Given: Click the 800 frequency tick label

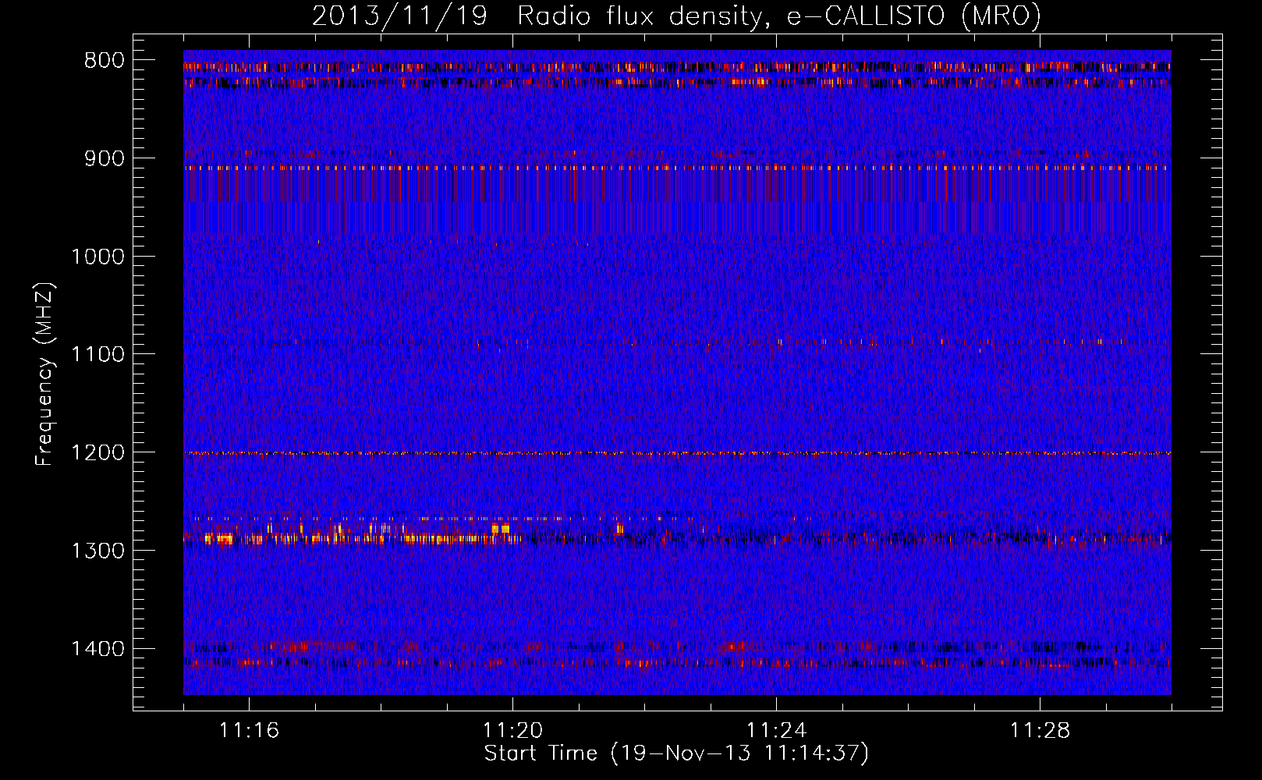Looking at the screenshot, I should click(x=105, y=61).
